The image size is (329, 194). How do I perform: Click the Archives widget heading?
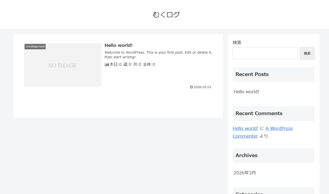click(x=246, y=155)
